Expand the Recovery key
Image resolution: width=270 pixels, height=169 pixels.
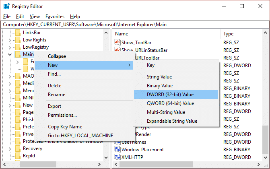coord(10,148)
